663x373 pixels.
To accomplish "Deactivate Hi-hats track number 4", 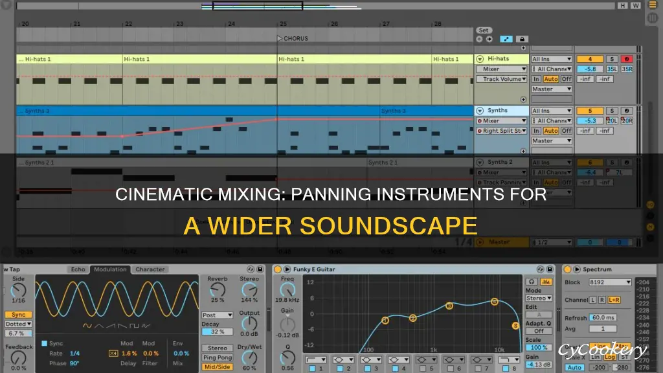I will pos(590,59).
